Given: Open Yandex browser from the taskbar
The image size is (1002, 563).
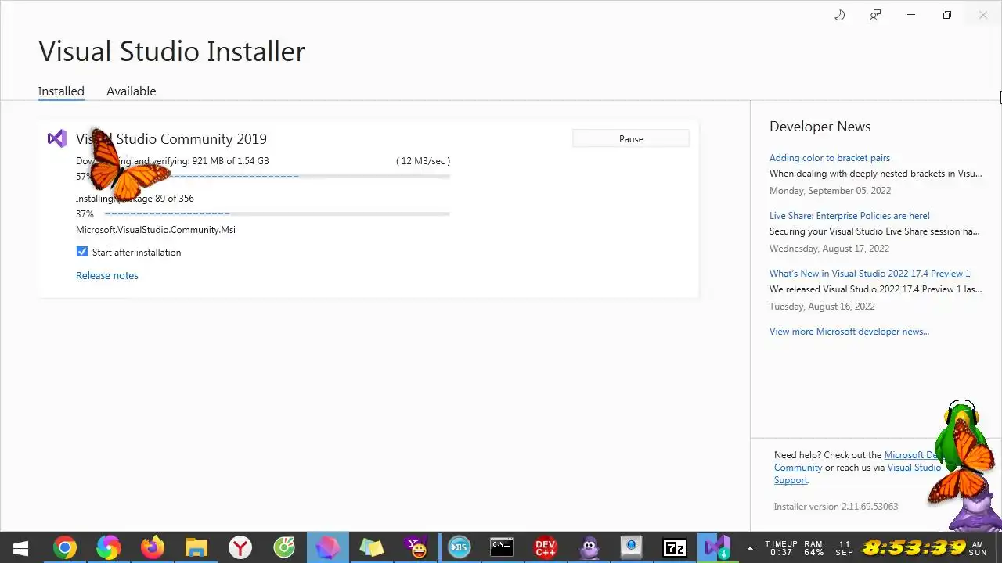Looking at the screenshot, I should 240,547.
